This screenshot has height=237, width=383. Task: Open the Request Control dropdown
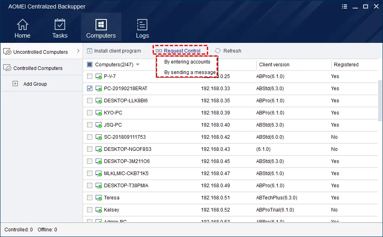(x=180, y=51)
